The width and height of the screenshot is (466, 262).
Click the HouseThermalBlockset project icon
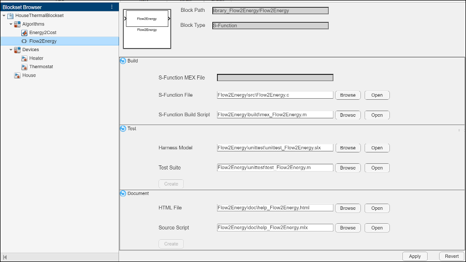pyautogui.click(x=10, y=16)
